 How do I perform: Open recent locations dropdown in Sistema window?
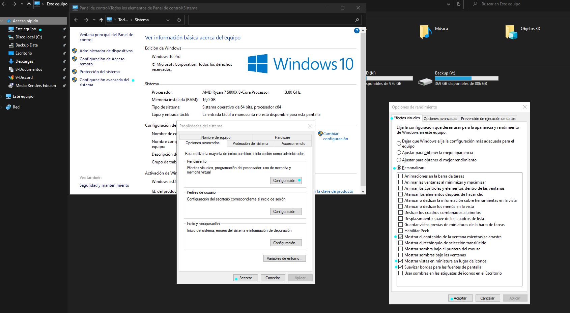[x=94, y=20]
